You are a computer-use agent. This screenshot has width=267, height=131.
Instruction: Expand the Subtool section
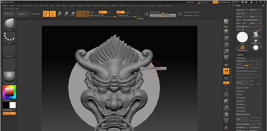pyautogui.click(x=240, y=55)
